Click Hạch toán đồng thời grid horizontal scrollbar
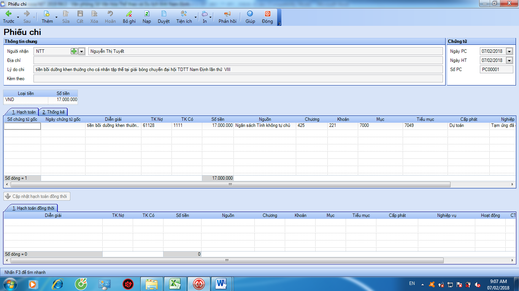 [x=227, y=261]
